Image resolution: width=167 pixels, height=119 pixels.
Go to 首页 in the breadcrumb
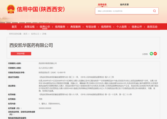[25, 34]
